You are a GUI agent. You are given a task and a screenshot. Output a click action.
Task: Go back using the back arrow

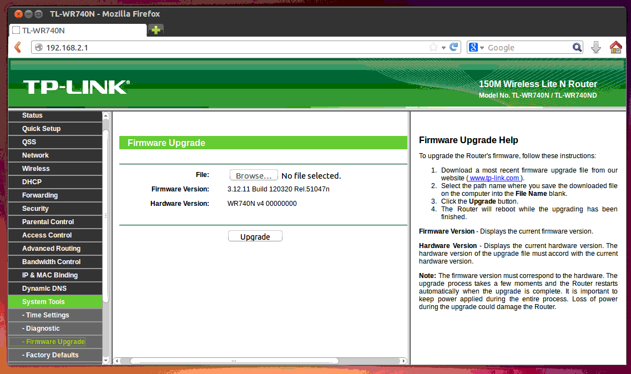click(x=17, y=47)
